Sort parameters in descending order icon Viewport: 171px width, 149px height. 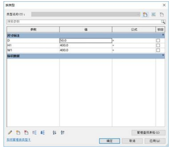click(63, 132)
